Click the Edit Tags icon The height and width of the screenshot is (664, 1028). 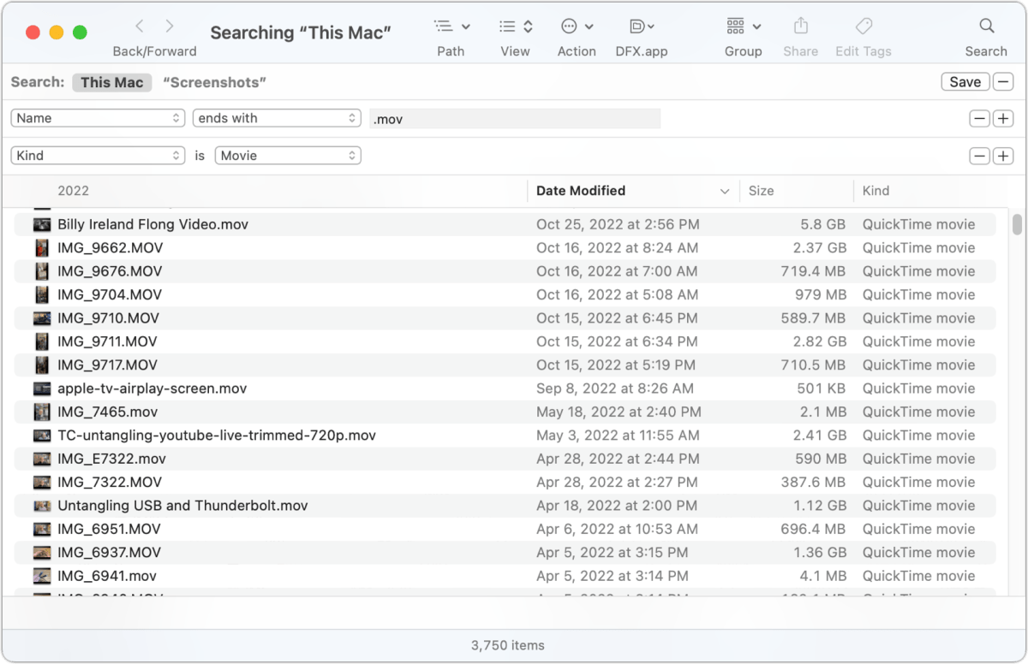pyautogui.click(x=864, y=27)
